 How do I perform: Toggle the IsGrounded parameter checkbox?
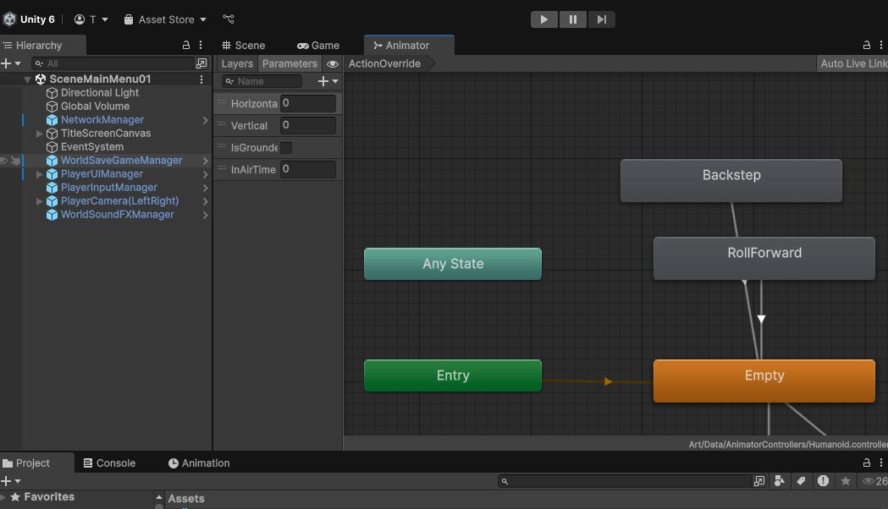287,148
